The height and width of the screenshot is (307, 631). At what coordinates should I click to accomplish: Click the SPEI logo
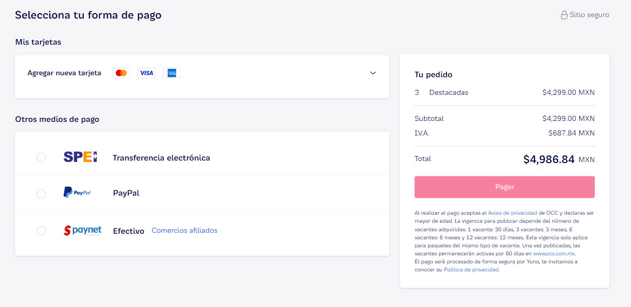(80, 158)
